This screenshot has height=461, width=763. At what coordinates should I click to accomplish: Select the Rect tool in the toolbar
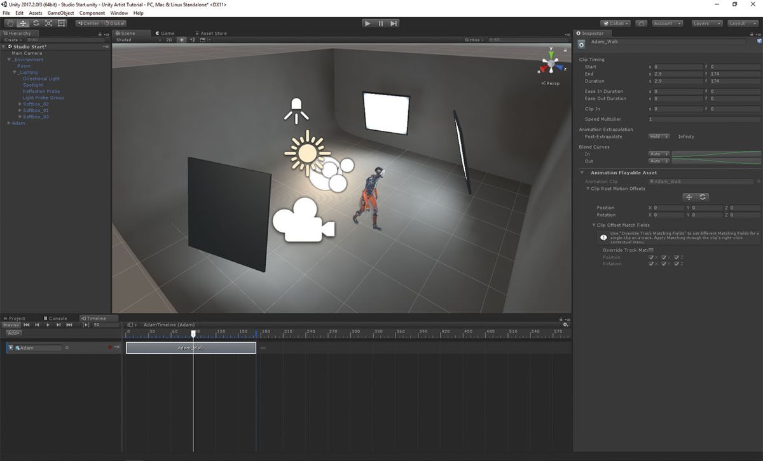click(62, 23)
